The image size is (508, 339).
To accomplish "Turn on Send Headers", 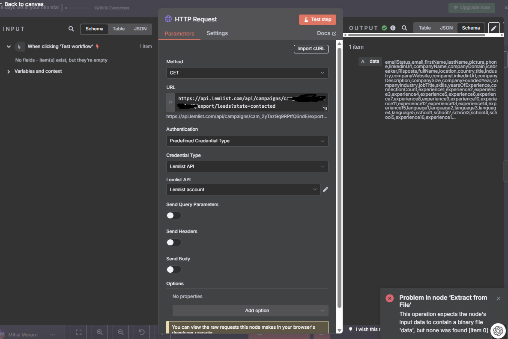I will pos(173,242).
